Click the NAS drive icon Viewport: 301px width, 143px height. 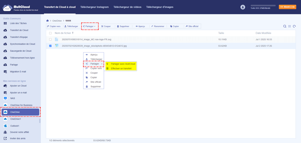point(5,98)
